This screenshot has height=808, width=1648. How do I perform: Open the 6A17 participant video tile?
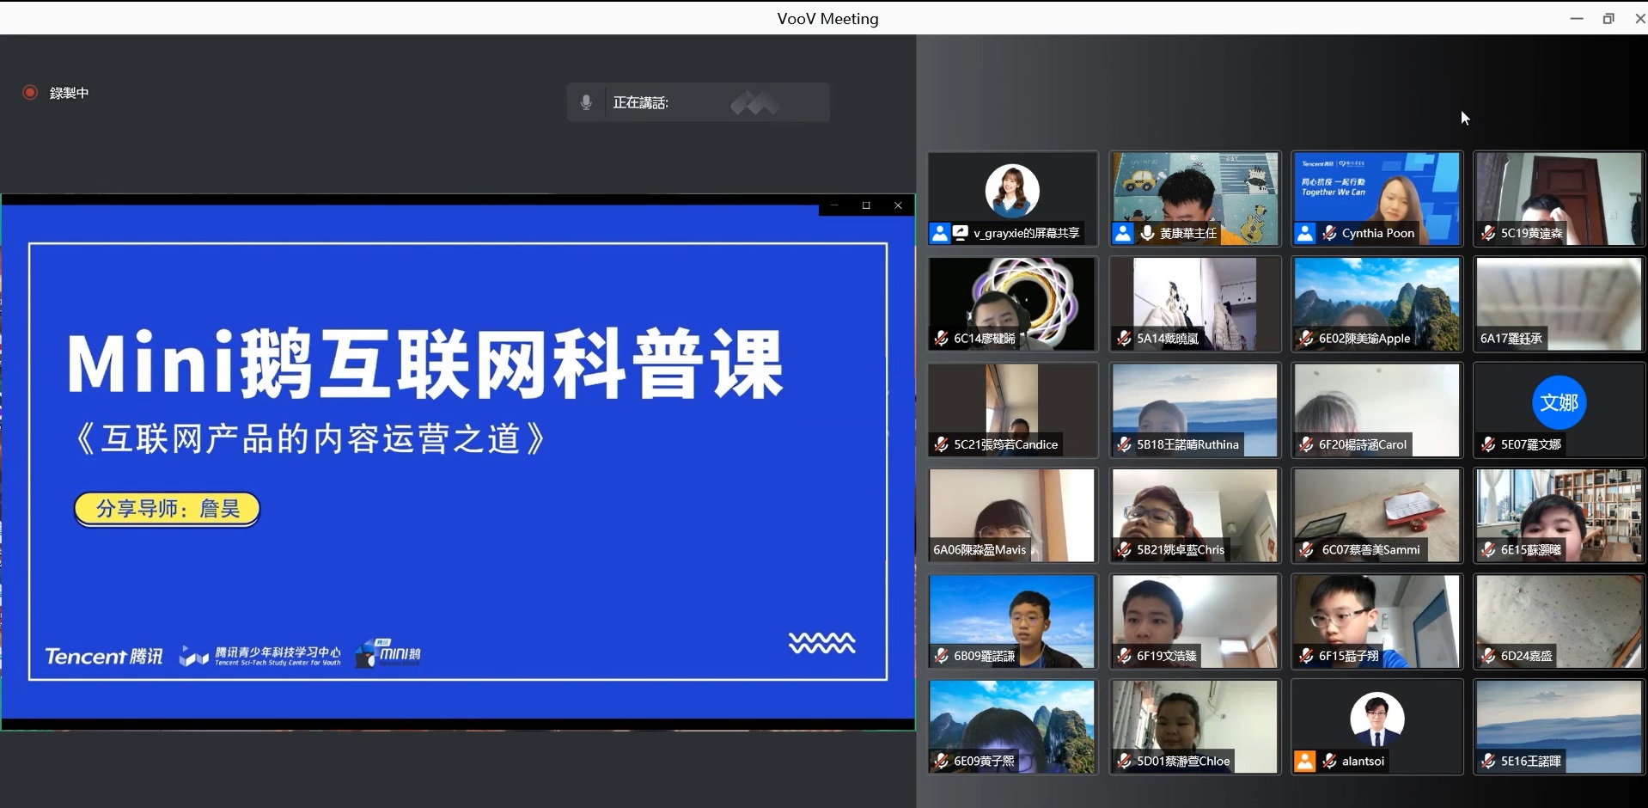click(x=1559, y=304)
